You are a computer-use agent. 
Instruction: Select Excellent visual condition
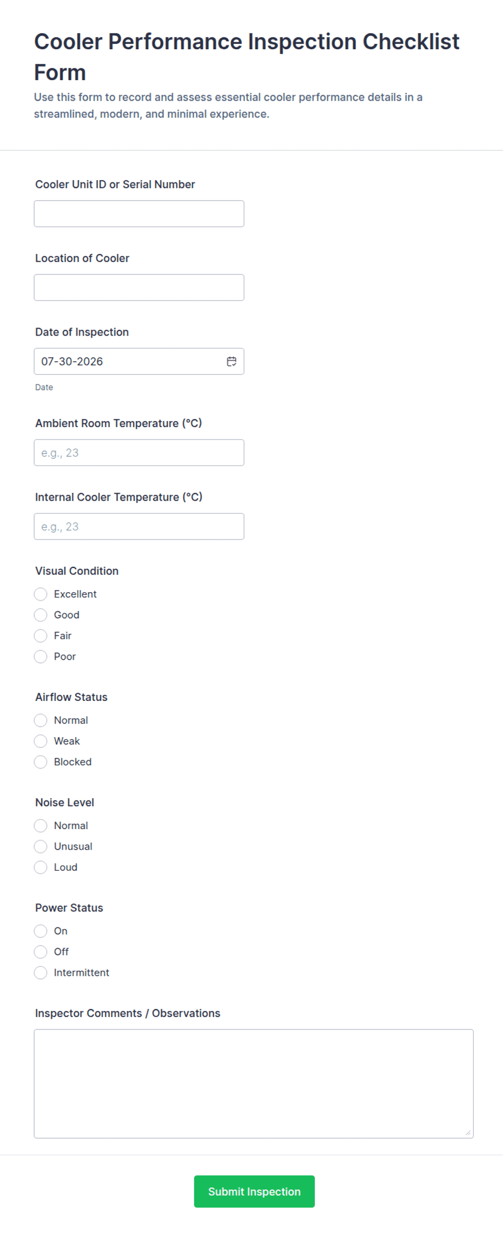pos(41,594)
